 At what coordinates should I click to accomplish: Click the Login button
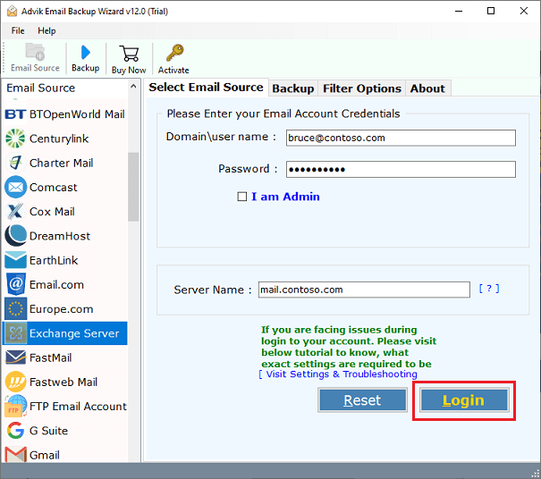(464, 400)
